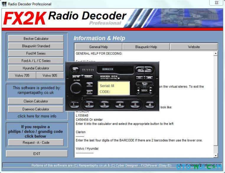Click the MENU button on virtual stereo
This screenshot has width=225, height=173.
[x=144, y=83]
